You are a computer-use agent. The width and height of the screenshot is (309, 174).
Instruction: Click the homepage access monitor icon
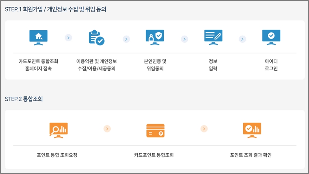click(38, 38)
